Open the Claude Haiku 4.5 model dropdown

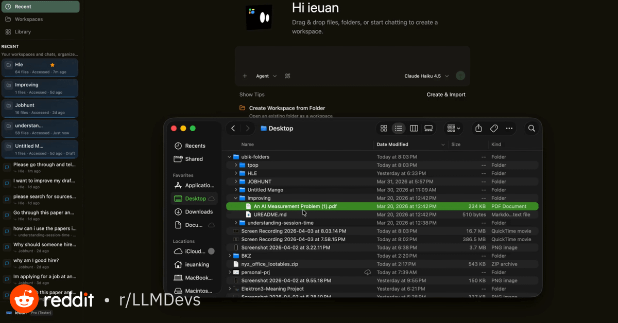point(426,76)
